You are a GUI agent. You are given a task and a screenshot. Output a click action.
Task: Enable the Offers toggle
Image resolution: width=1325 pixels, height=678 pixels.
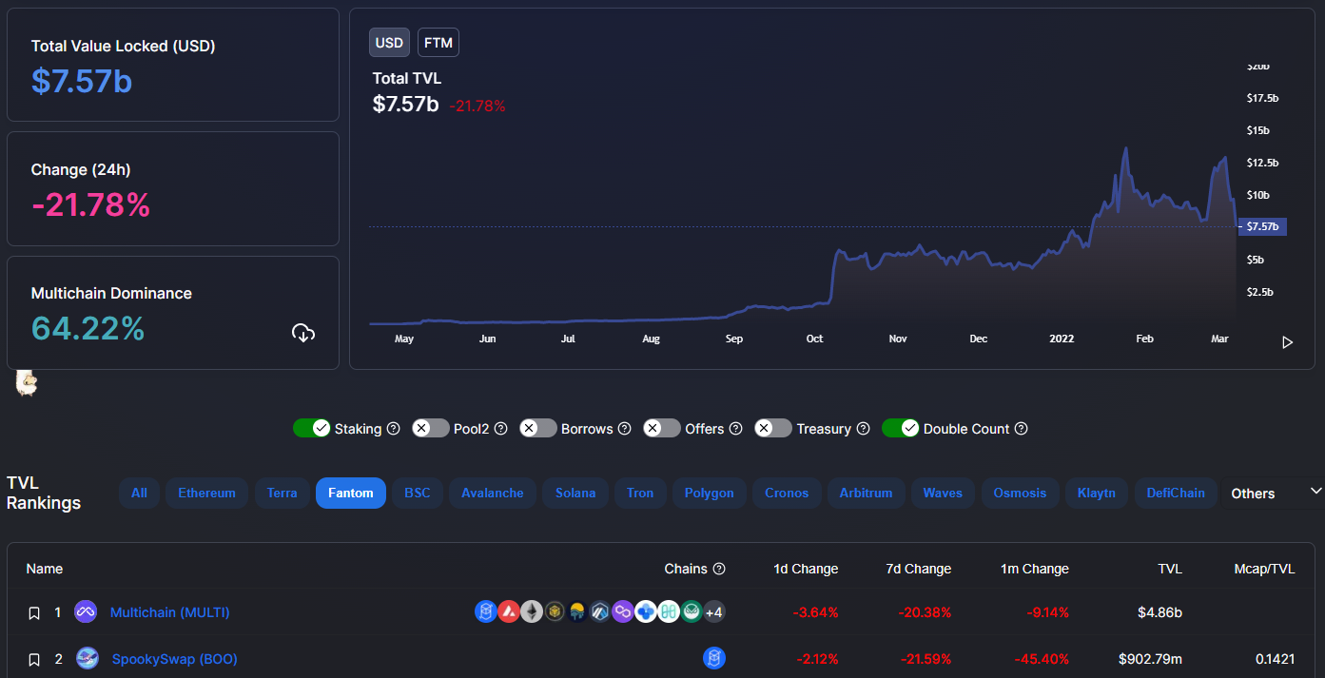(x=662, y=428)
